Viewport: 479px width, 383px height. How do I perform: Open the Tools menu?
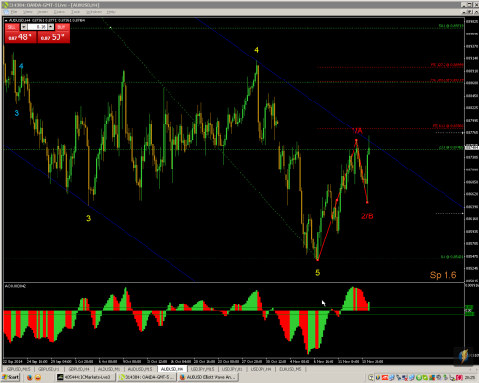pyautogui.click(x=76, y=11)
